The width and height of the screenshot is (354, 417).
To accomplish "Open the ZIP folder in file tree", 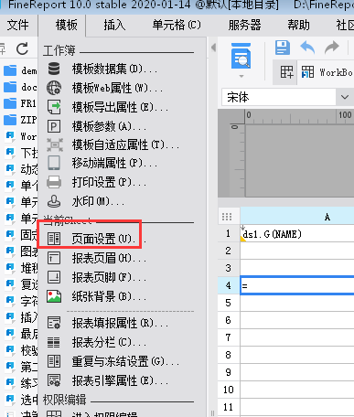I will (x=20, y=120).
